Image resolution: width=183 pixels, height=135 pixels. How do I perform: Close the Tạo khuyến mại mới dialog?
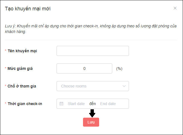coord(175,8)
